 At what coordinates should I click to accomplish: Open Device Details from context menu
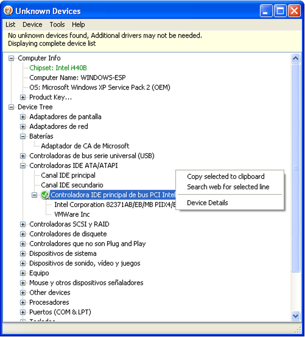coord(207,203)
